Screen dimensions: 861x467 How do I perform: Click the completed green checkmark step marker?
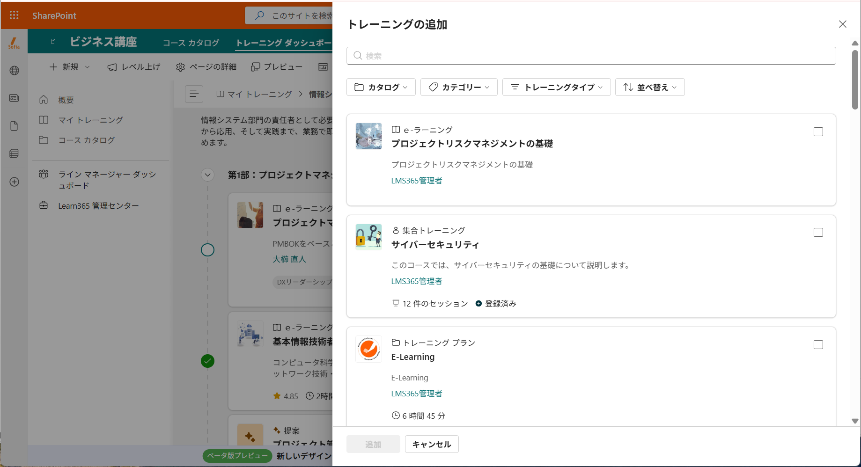click(x=207, y=361)
